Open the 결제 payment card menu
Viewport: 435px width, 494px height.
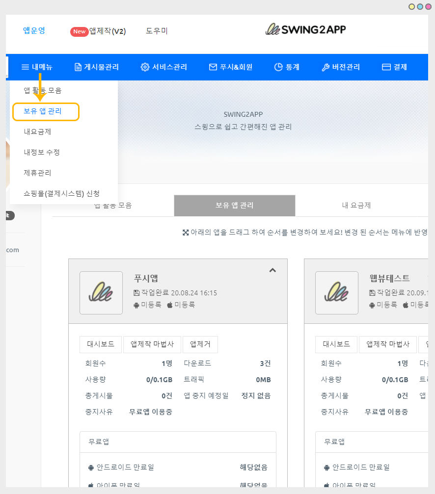tap(394, 67)
